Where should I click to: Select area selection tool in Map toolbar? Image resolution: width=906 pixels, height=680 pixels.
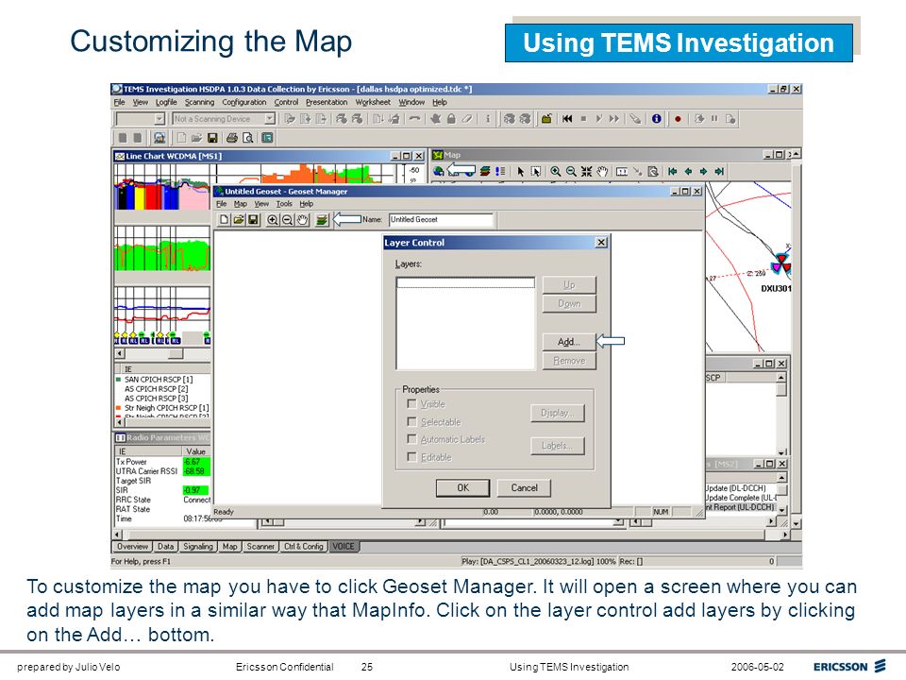[536, 171]
